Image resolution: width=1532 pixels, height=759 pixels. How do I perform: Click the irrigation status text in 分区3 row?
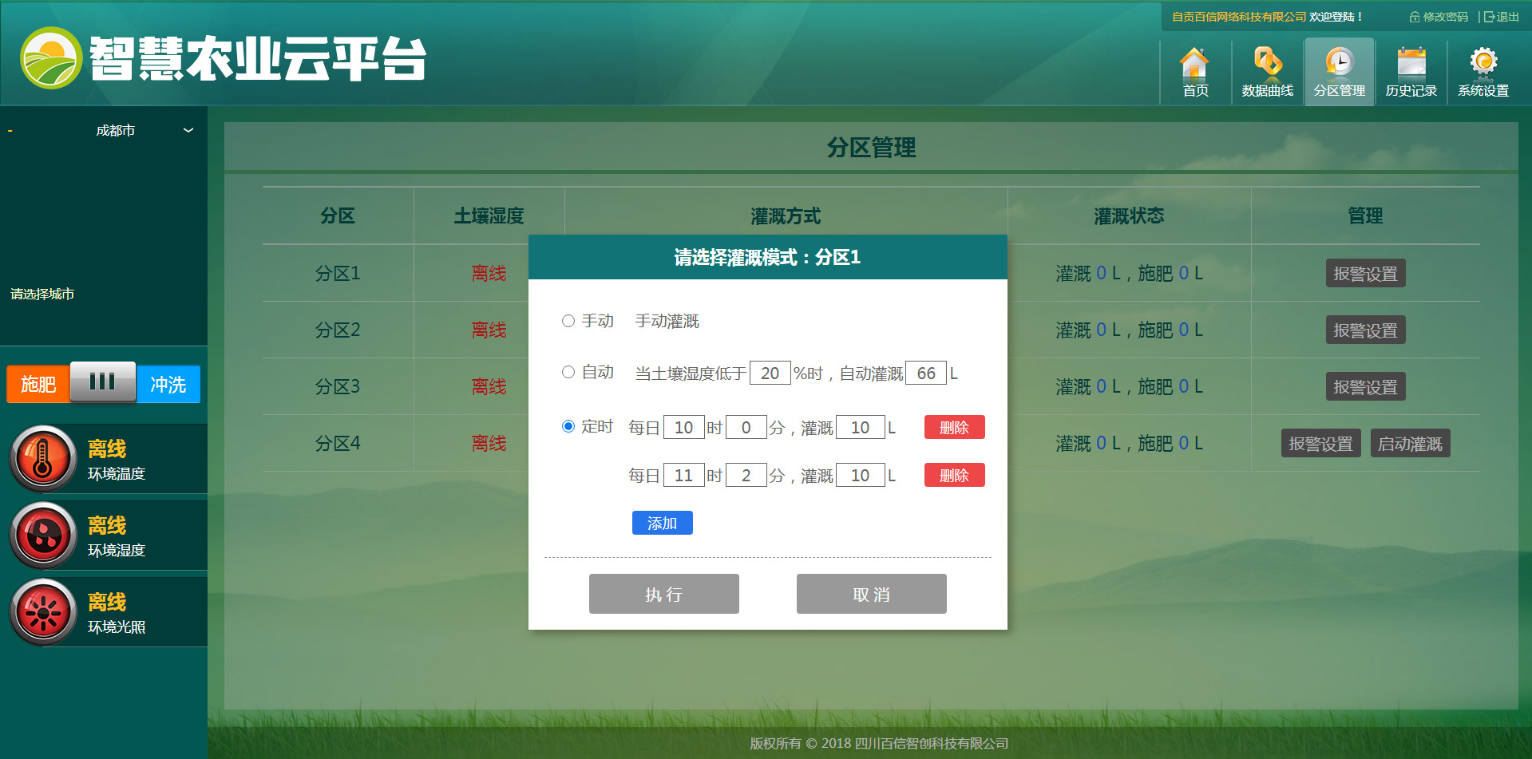pos(1129,386)
